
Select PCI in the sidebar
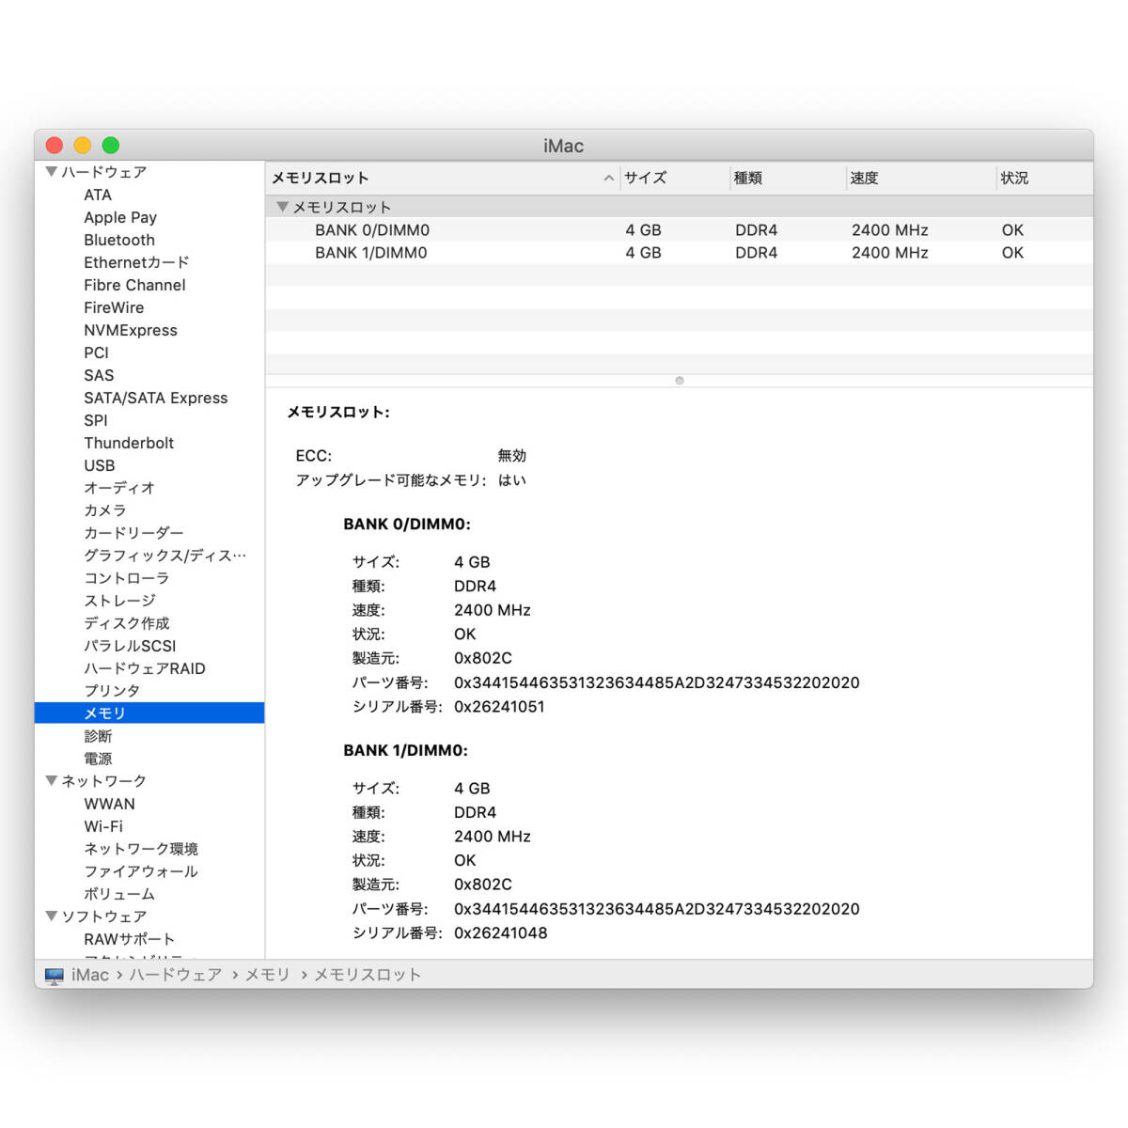tap(96, 352)
